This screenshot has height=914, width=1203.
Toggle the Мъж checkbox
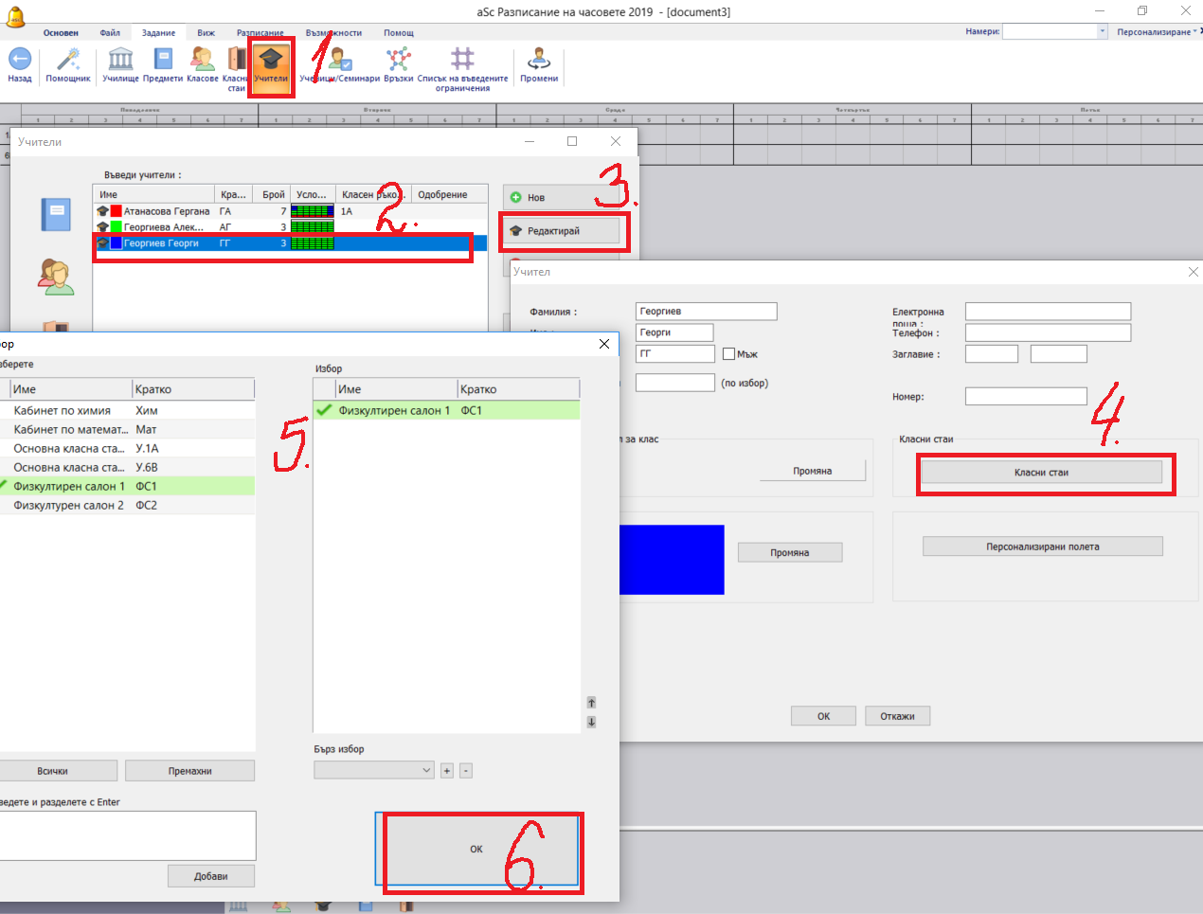pos(728,354)
